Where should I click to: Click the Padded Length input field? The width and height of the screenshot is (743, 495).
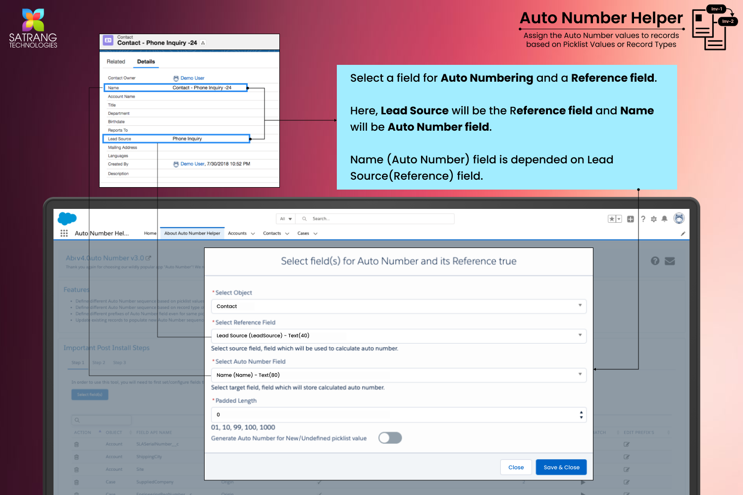[x=399, y=415]
